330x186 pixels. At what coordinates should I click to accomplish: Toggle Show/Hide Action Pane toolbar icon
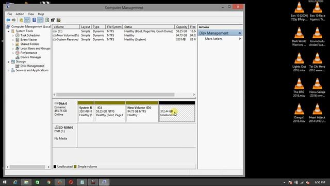(x=40, y=20)
